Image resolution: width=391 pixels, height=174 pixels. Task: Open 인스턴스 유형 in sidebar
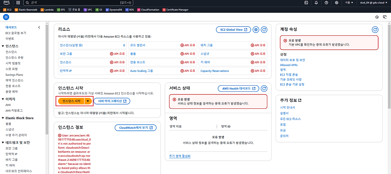tap(14, 58)
